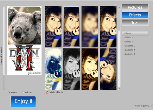
Task: Enable the mirror checkbox
Action: click(23, 92)
